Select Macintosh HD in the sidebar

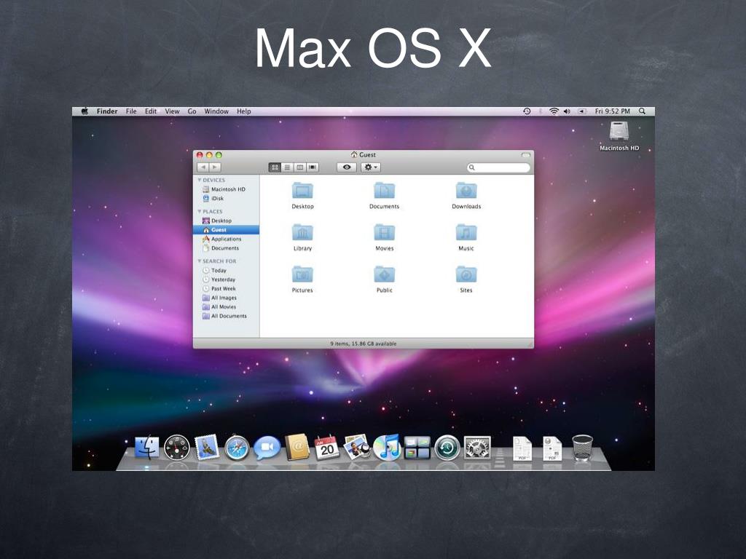(226, 189)
